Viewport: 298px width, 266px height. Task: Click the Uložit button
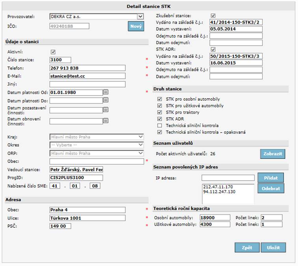pyautogui.click(x=273, y=248)
